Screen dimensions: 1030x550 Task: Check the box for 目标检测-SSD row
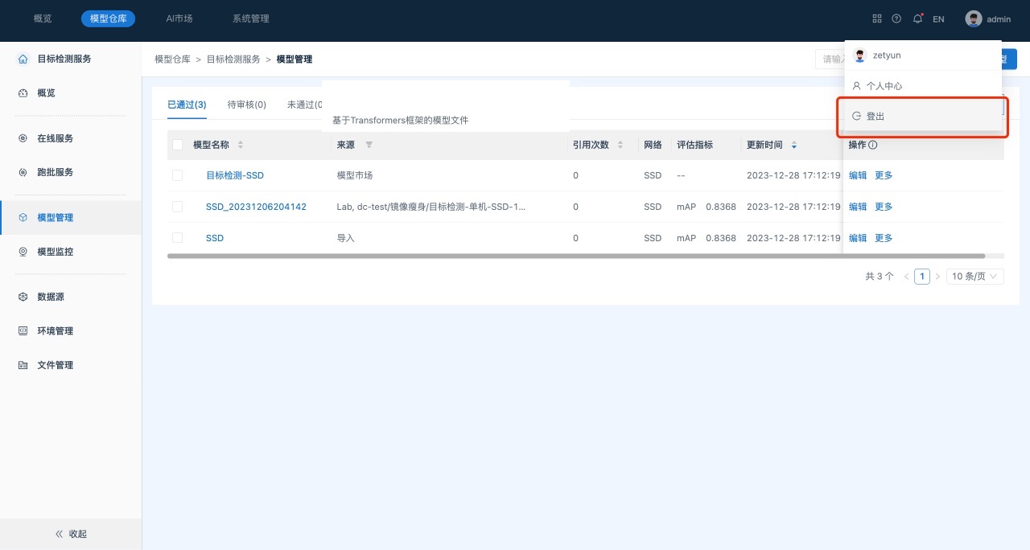[177, 175]
